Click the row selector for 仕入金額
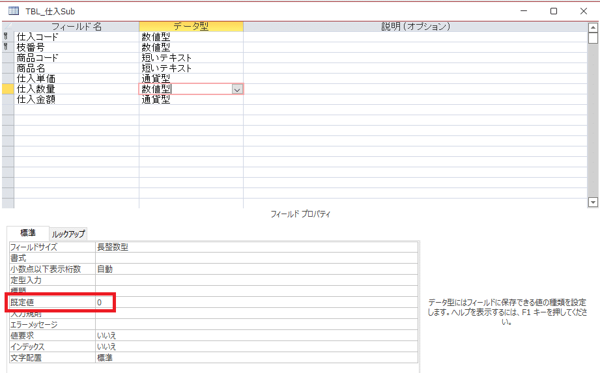Viewport: 600px width, 373px height. click(x=8, y=99)
